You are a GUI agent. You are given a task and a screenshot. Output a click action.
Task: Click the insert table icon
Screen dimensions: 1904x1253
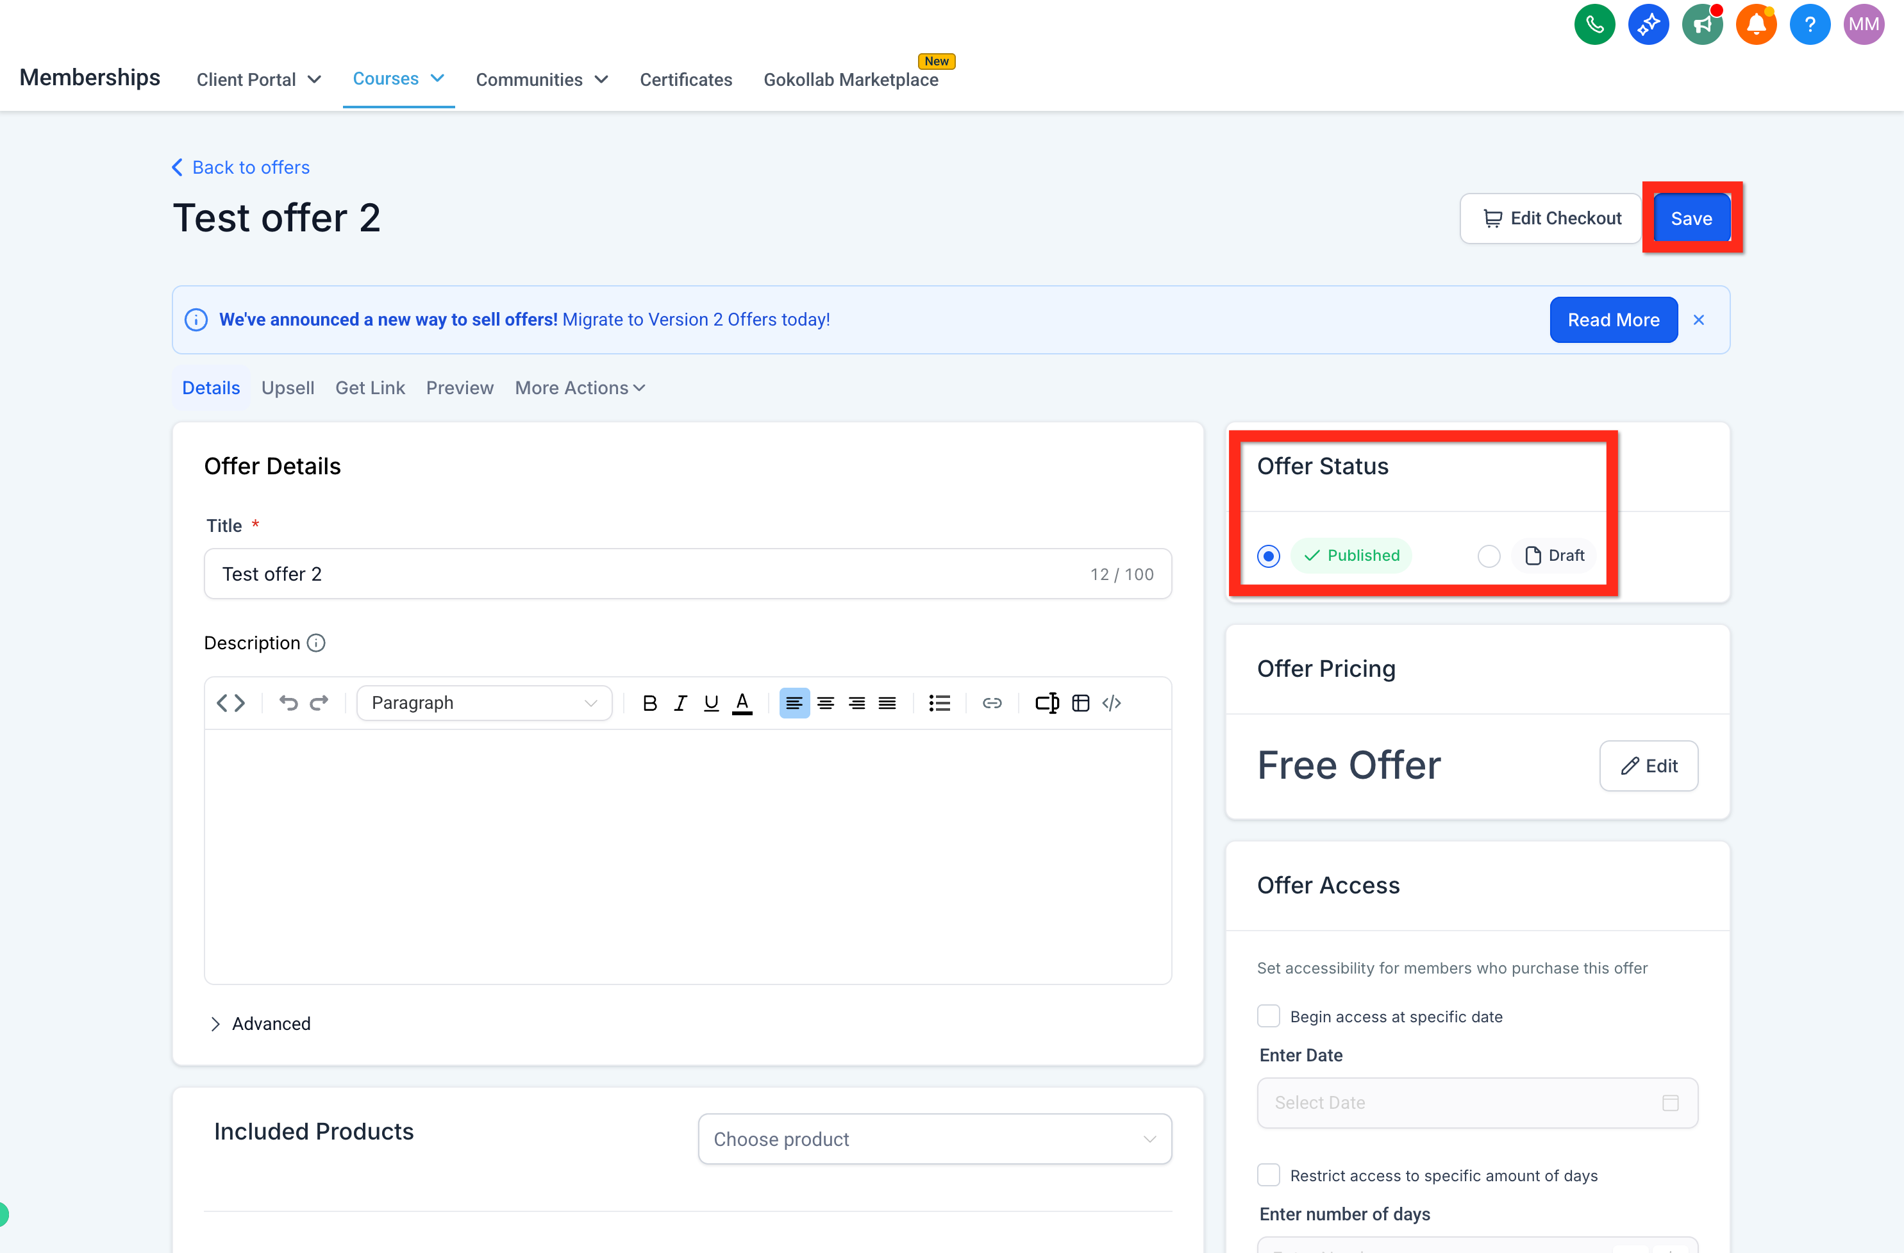(1080, 703)
